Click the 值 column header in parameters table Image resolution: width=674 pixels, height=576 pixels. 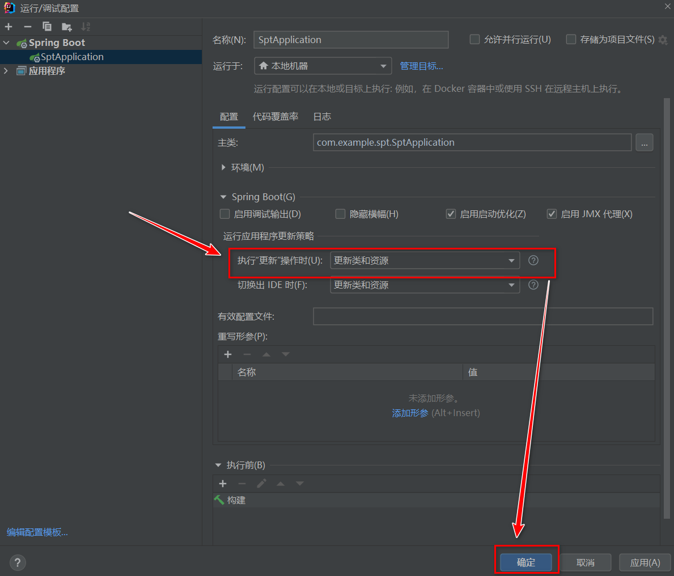click(559, 372)
